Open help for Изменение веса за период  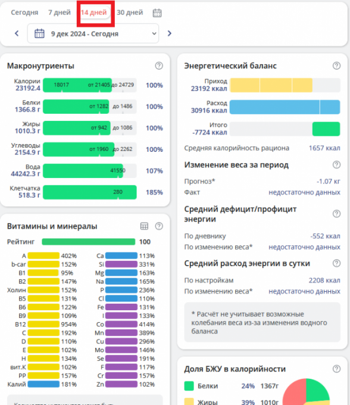click(x=336, y=164)
